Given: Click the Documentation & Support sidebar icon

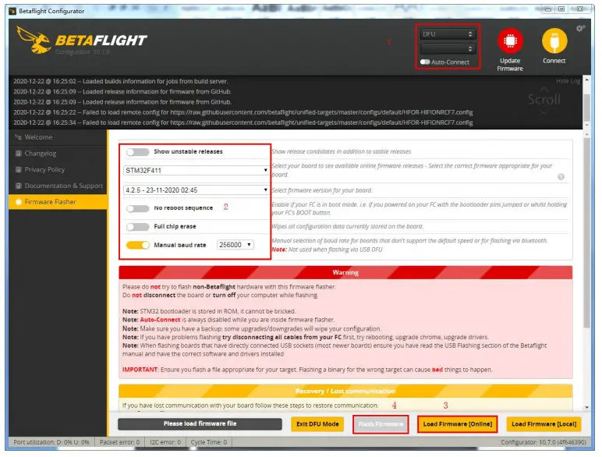Looking at the screenshot, I should coord(18,186).
